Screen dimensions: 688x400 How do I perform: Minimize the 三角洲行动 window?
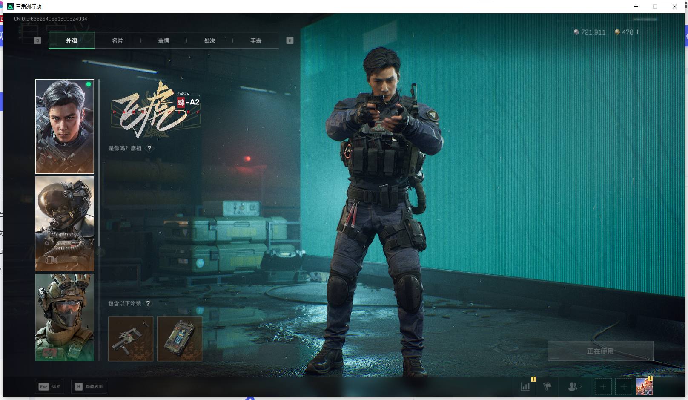[636, 6]
